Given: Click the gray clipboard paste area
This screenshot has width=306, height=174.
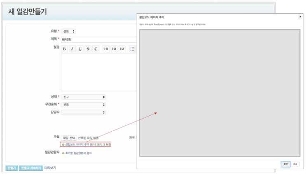Looking at the screenshot, I should pyautogui.click(x=220, y=93).
